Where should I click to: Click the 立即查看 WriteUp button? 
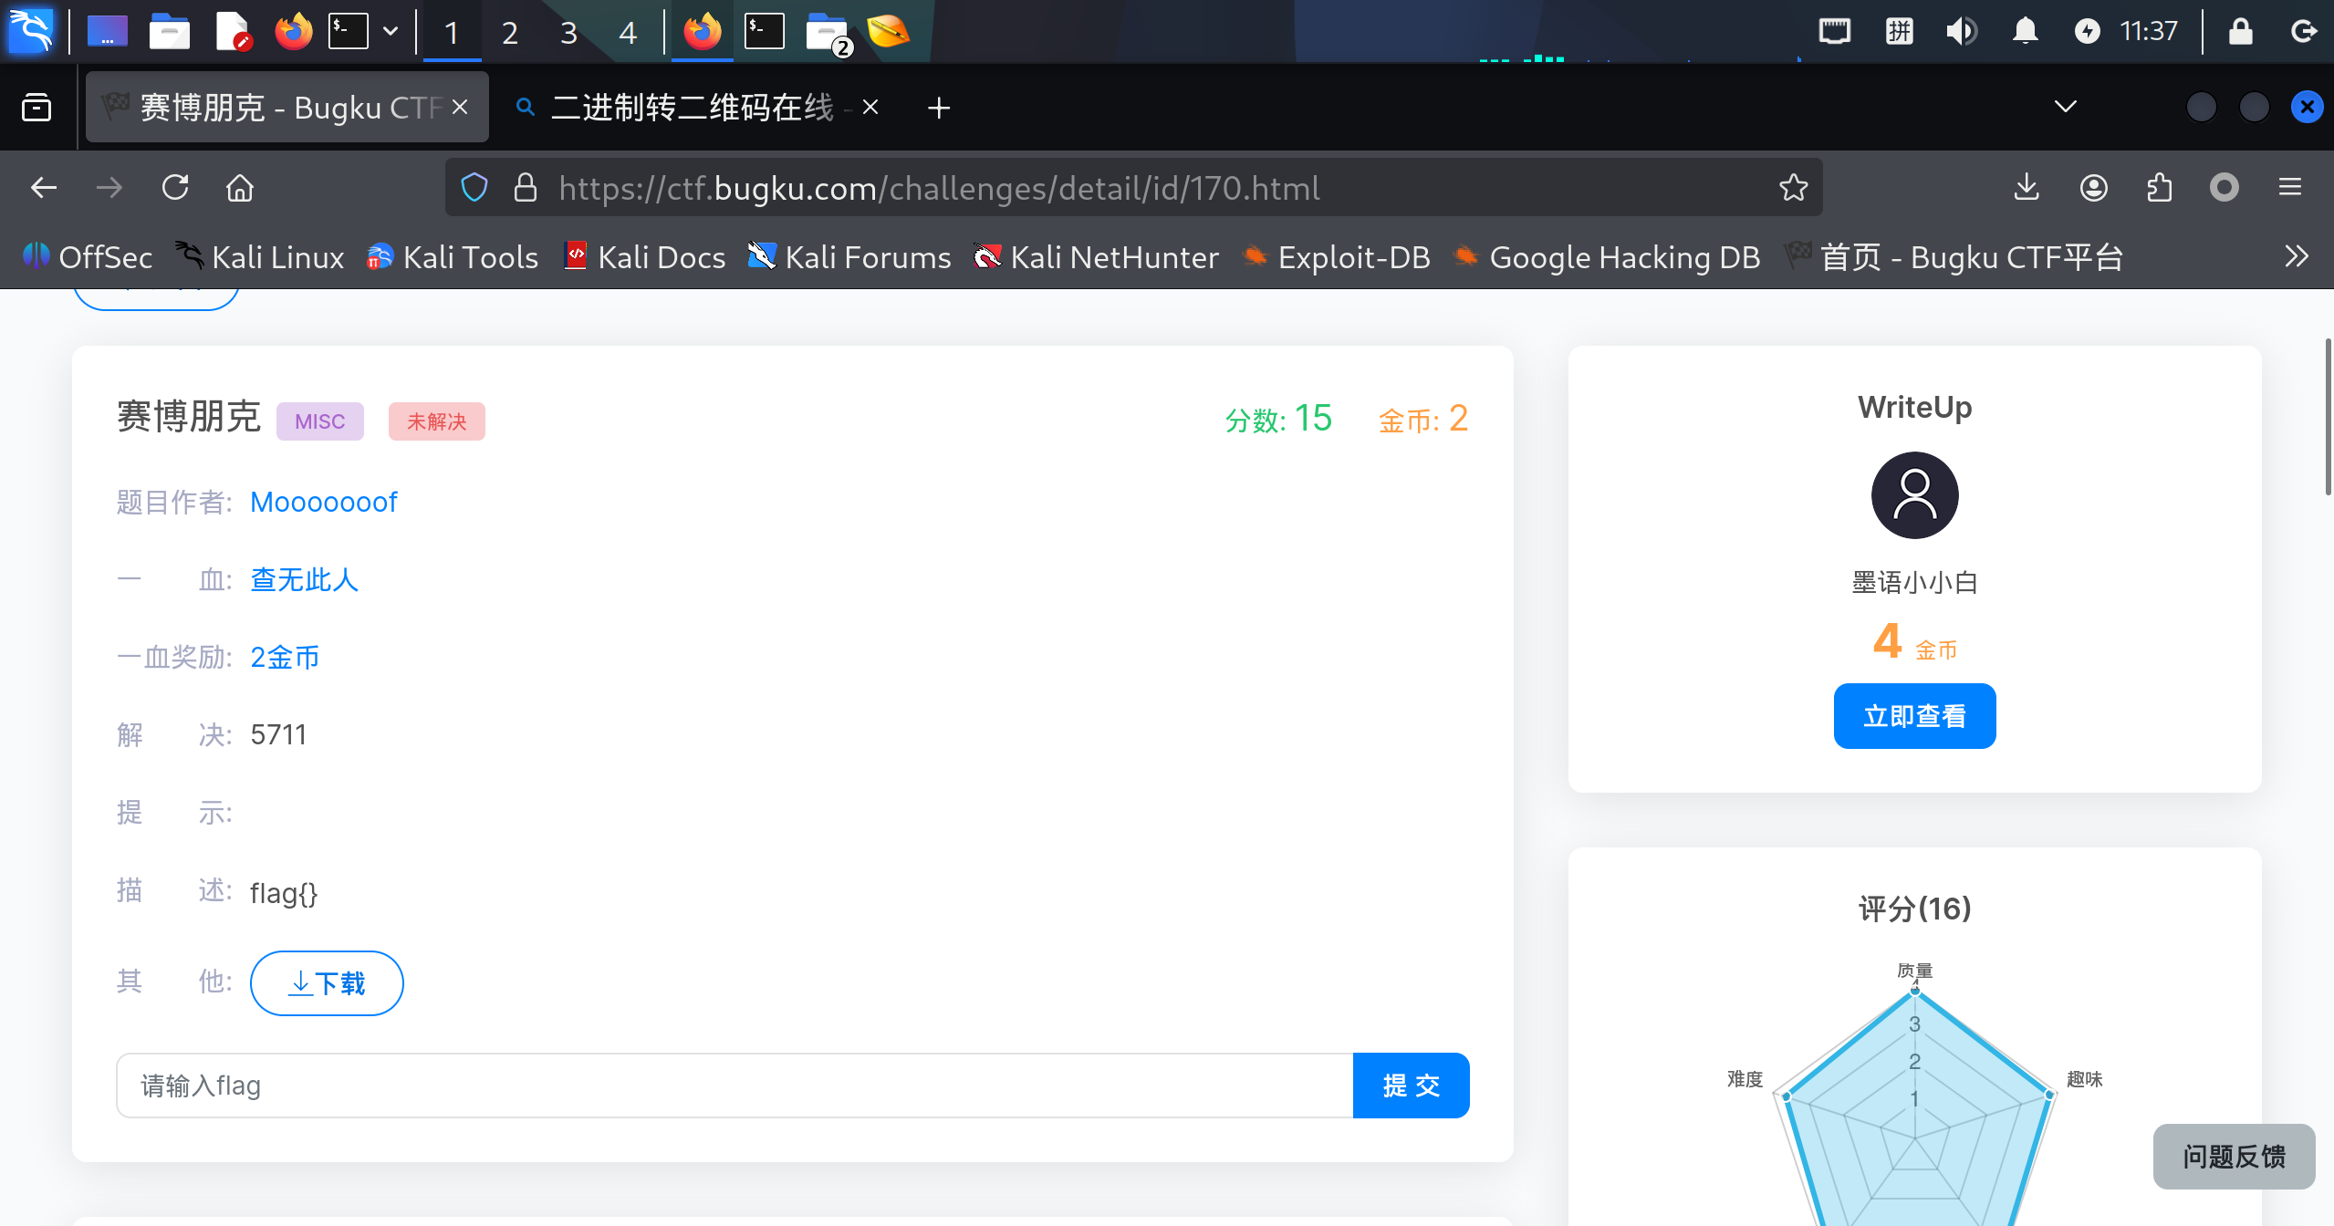click(x=1914, y=716)
